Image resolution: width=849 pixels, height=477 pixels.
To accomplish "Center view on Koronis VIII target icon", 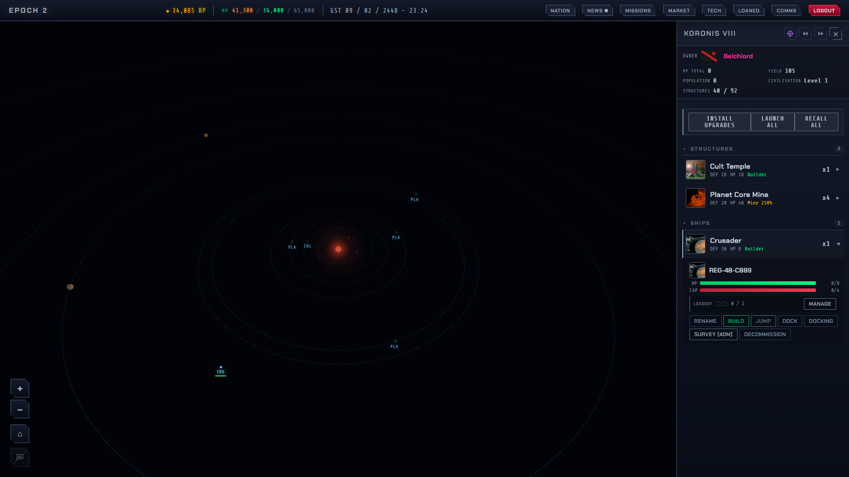I will tap(790, 34).
